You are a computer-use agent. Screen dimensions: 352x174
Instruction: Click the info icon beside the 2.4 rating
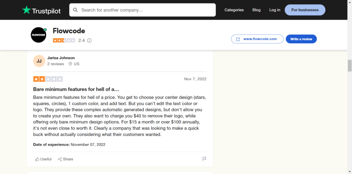(89, 41)
